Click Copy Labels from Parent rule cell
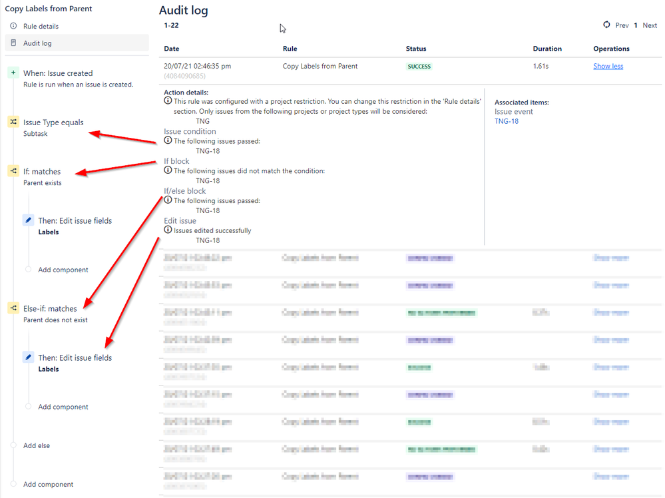665x498 pixels. [320, 66]
